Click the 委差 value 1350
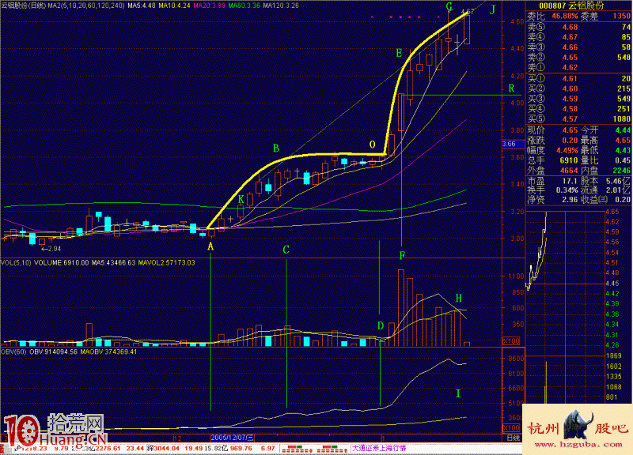Viewport: 633px width, 455px height. click(x=621, y=16)
